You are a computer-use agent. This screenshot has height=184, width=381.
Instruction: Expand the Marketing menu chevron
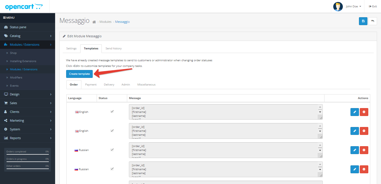(x=51, y=121)
